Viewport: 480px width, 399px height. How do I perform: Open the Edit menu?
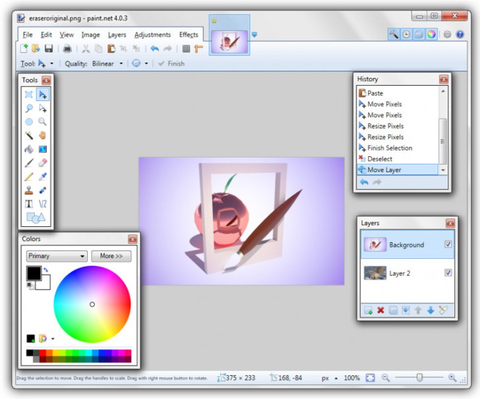(46, 34)
